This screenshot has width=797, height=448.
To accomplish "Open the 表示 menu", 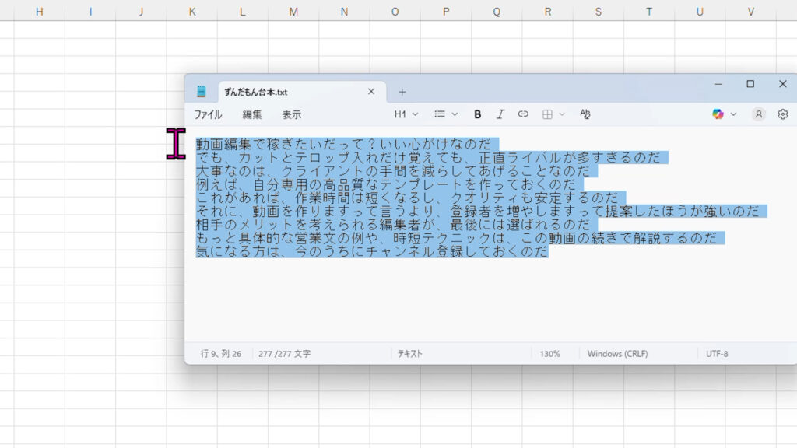I will tap(291, 114).
